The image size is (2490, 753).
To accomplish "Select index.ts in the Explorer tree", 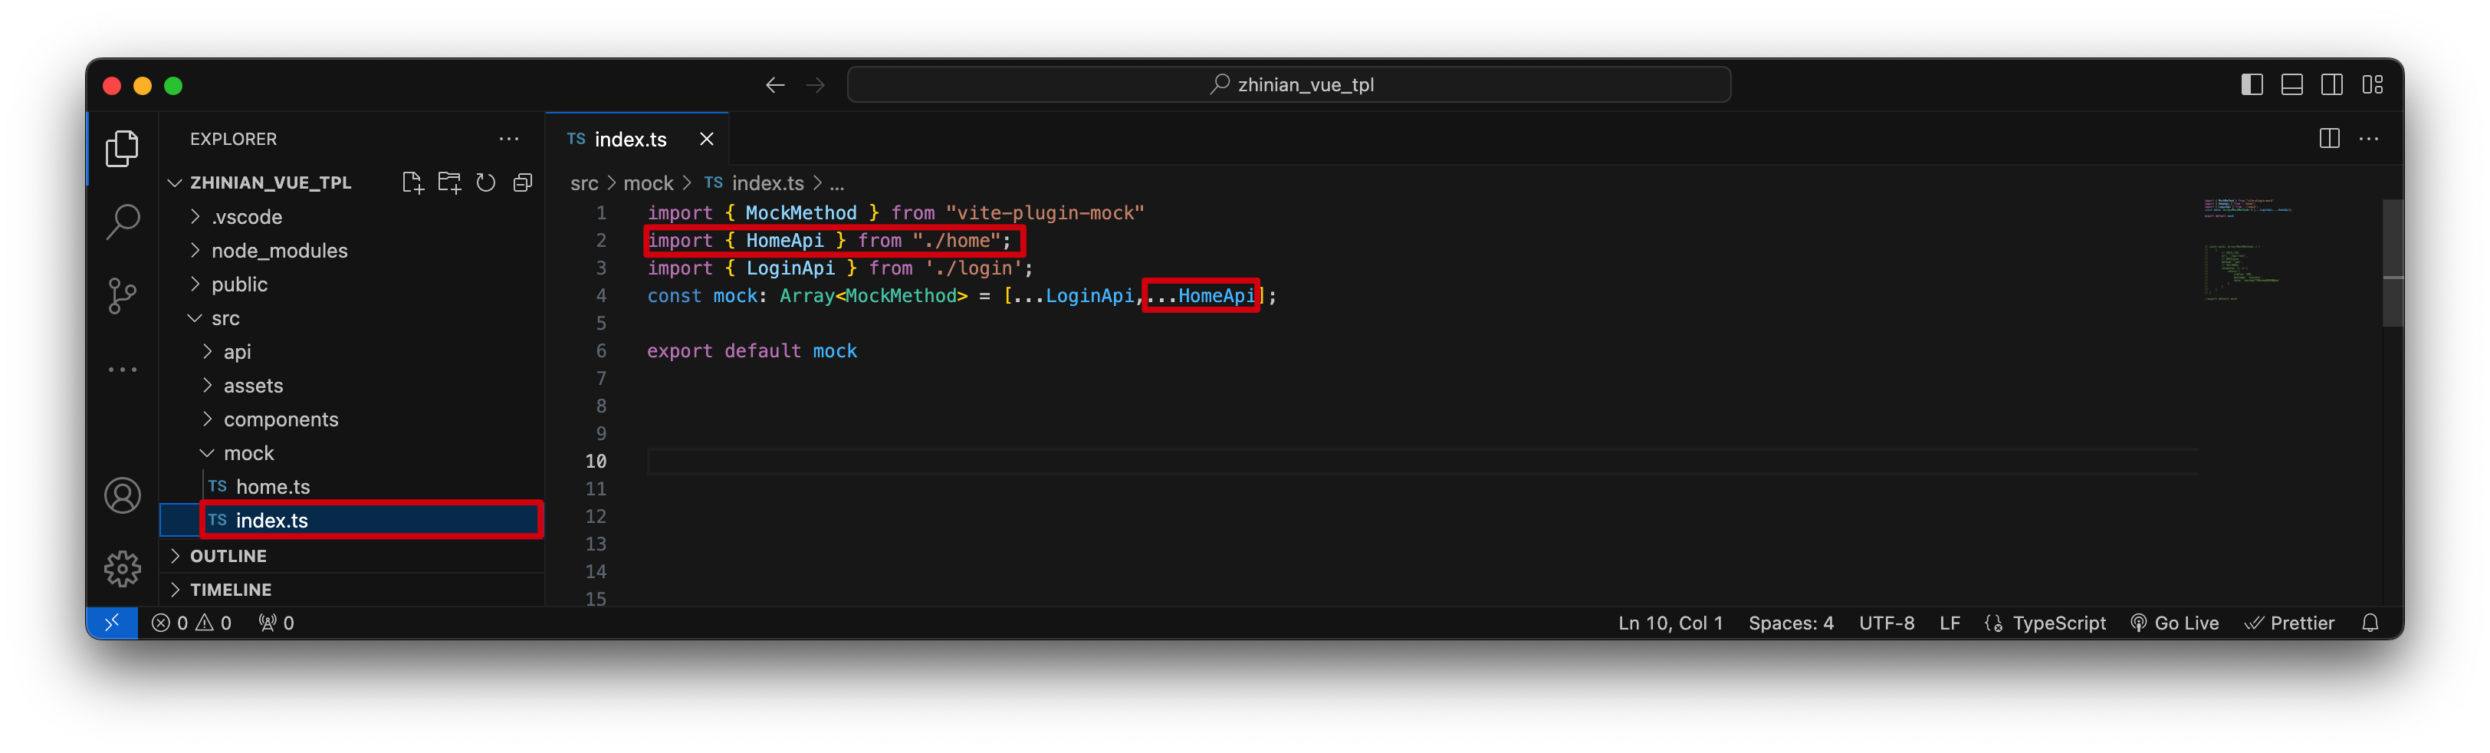I will point(353,520).
